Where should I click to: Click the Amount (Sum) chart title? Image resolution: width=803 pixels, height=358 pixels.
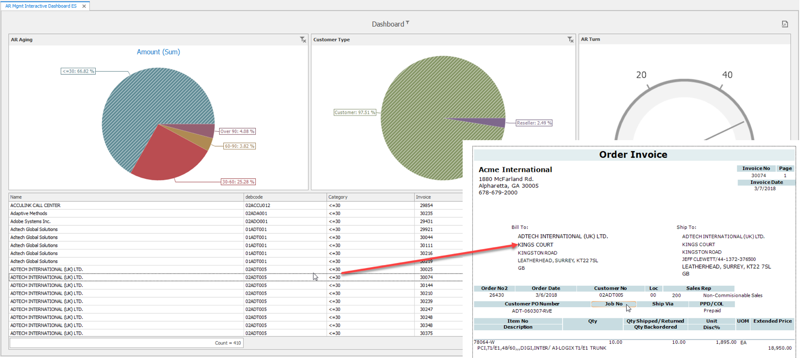click(159, 52)
